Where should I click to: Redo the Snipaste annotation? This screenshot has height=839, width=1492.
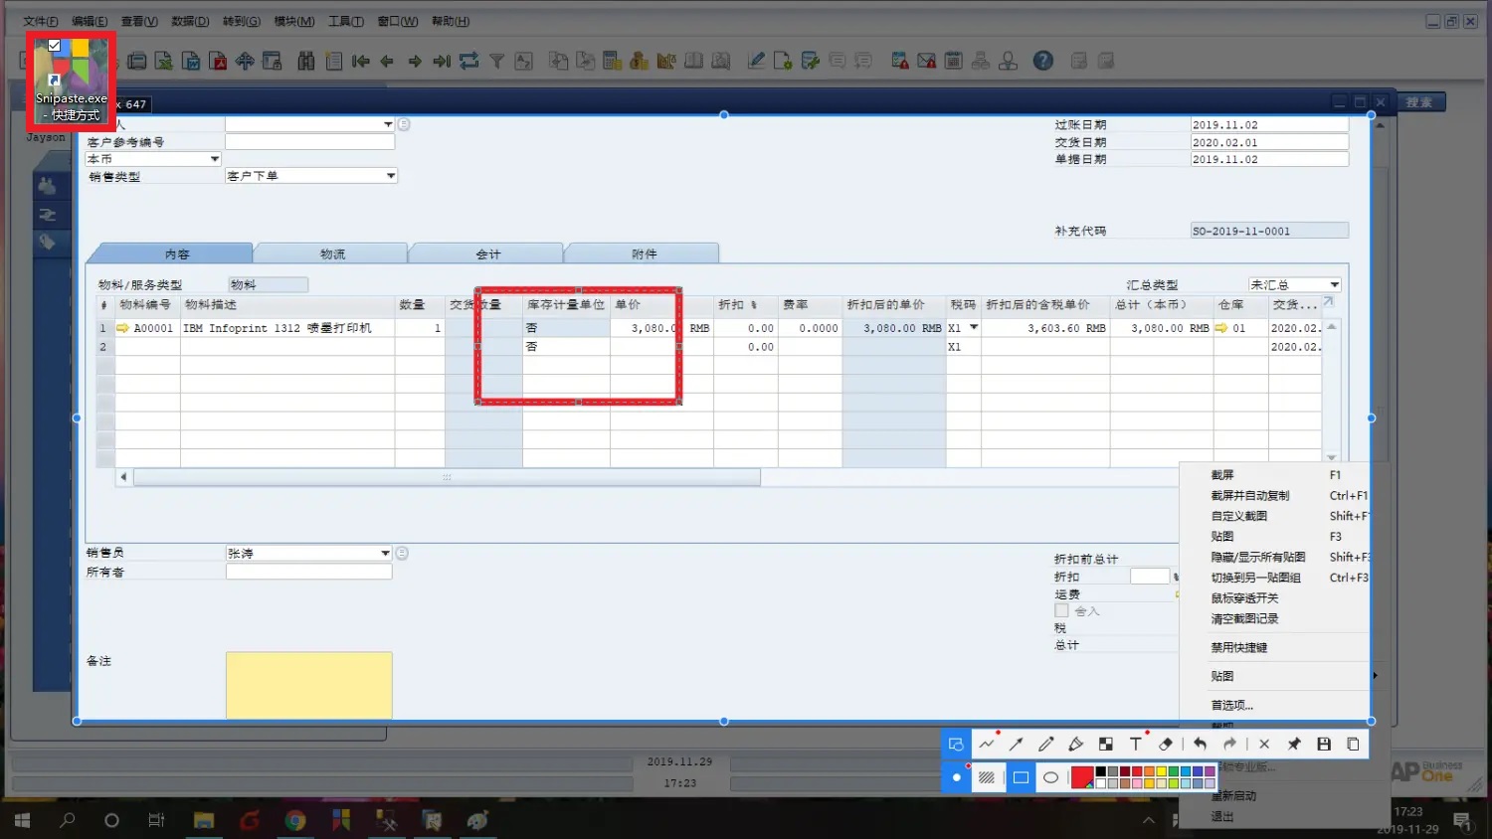tap(1229, 744)
